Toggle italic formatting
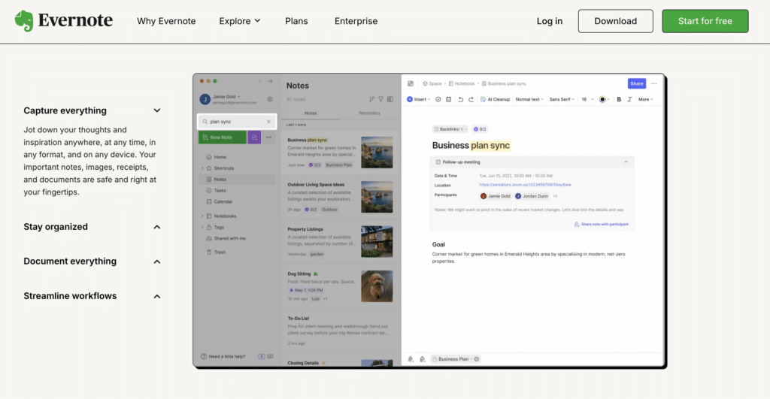The height and width of the screenshot is (399, 770). pyautogui.click(x=629, y=99)
